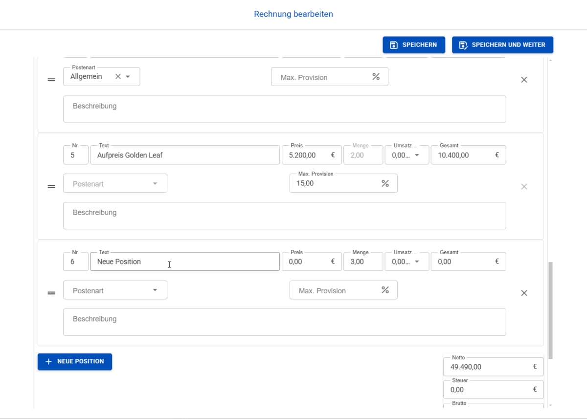Grab drag handle of position 6
Screen dimensions: 587x419
coord(51,293)
